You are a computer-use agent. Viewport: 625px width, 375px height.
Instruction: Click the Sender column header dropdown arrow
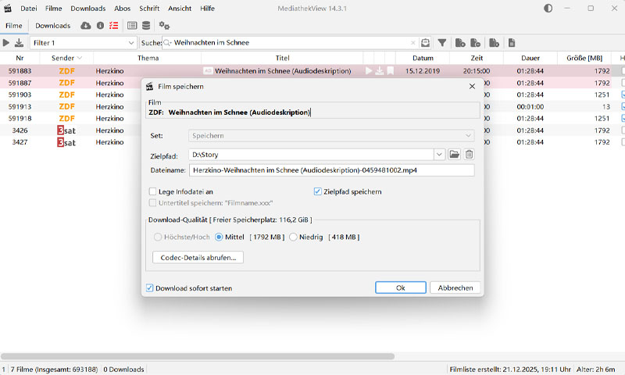click(x=80, y=59)
